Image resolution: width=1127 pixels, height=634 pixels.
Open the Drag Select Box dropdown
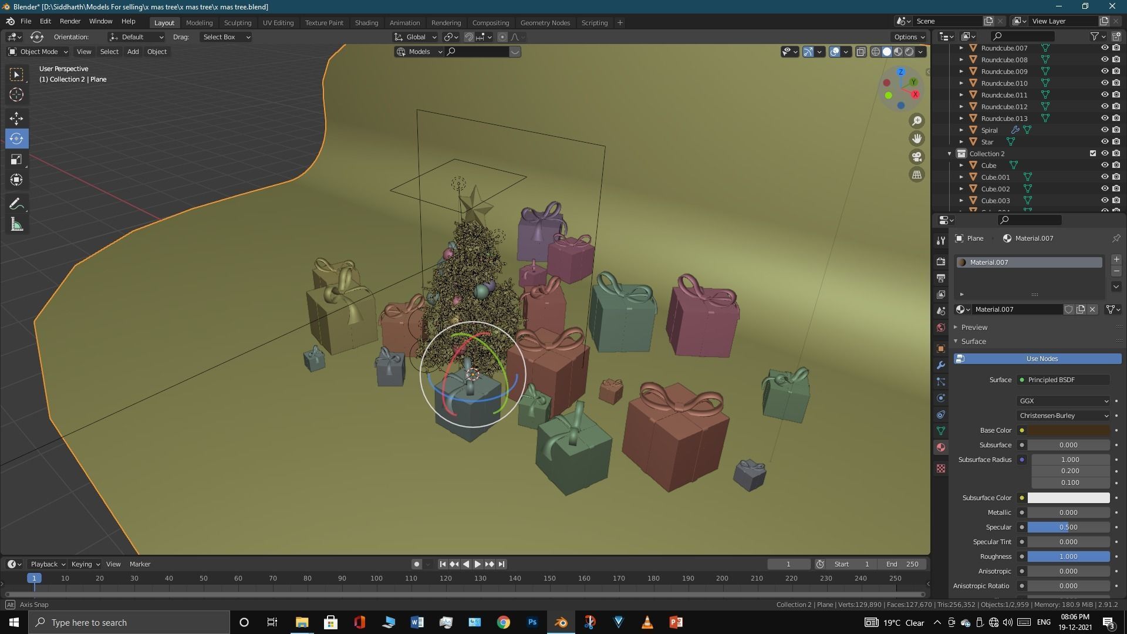(225, 37)
